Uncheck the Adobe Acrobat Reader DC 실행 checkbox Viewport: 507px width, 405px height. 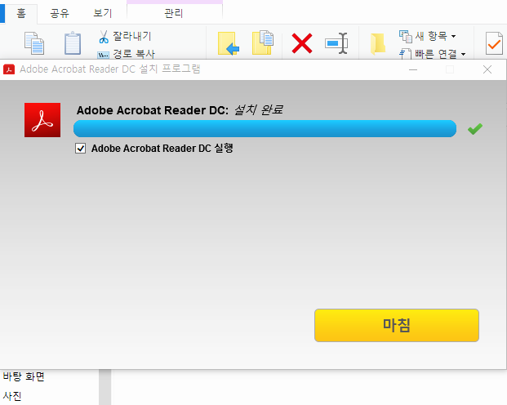coord(81,149)
